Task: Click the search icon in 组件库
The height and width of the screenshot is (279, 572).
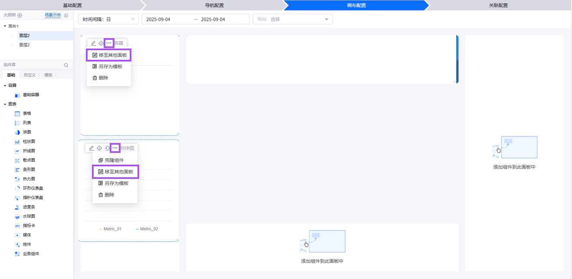Action: (66, 65)
